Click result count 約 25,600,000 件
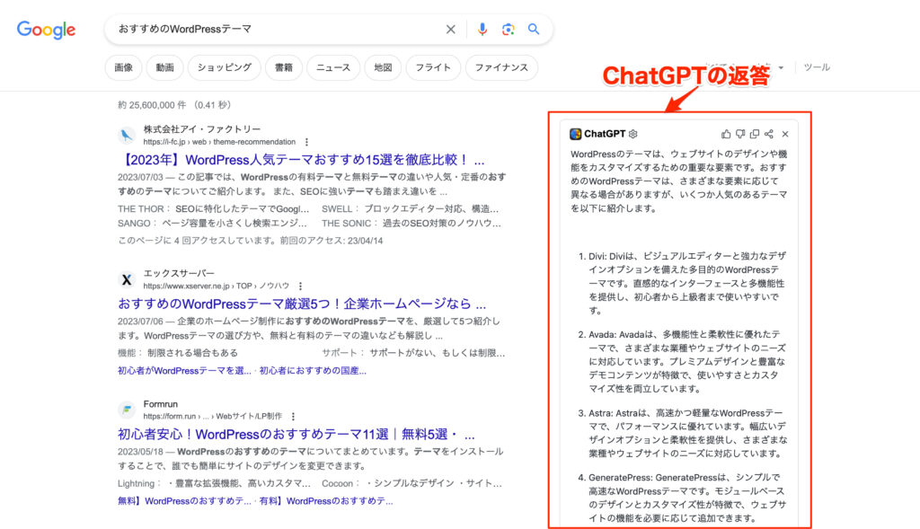This screenshot has height=529, width=920. [152, 105]
